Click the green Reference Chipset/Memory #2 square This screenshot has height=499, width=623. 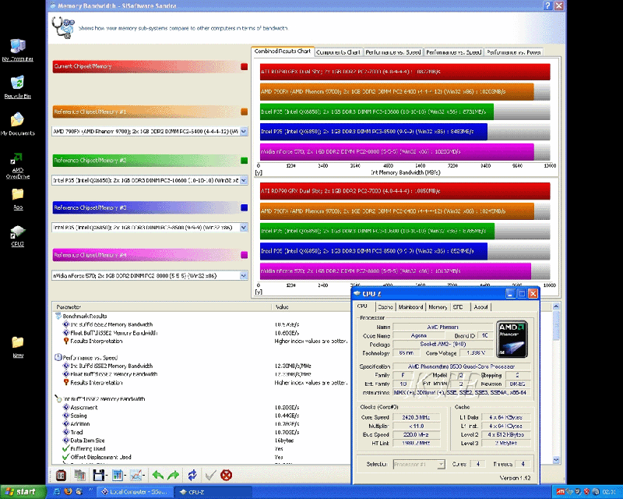[245, 161]
